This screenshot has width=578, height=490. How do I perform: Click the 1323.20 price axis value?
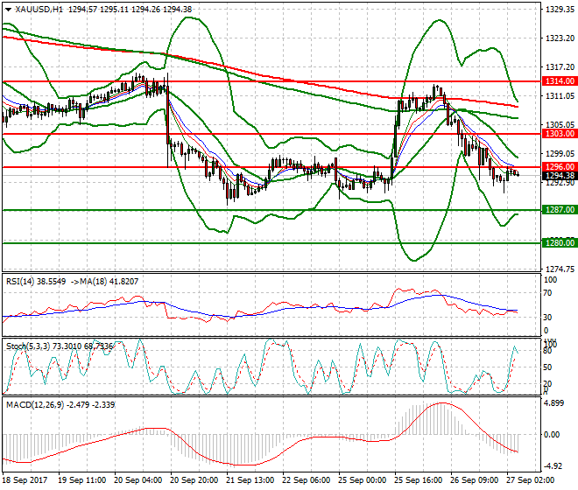point(560,38)
